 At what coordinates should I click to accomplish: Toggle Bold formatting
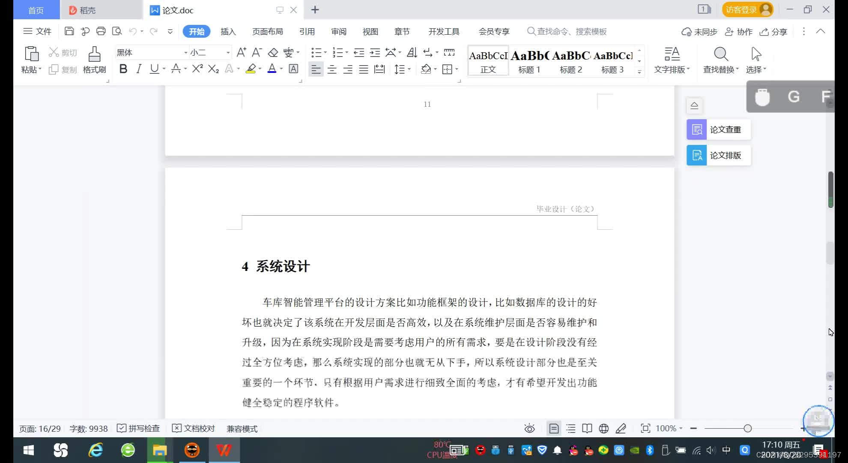pos(123,69)
